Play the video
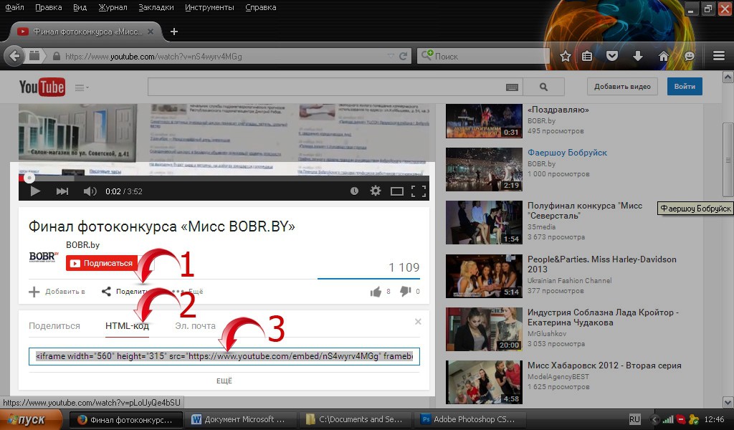The height and width of the screenshot is (430, 734). coord(34,191)
